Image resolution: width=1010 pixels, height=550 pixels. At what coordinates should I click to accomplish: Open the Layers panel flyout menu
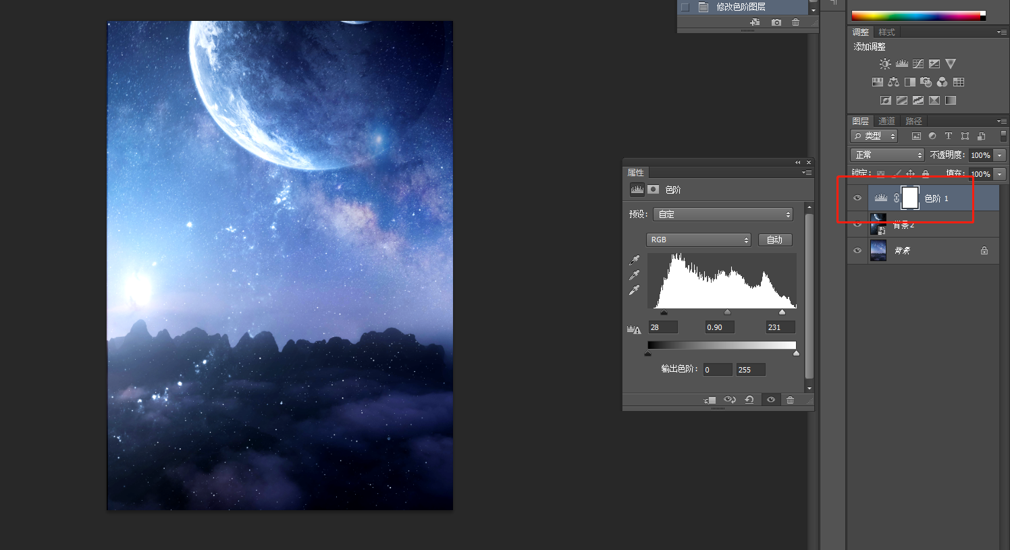pyautogui.click(x=1001, y=121)
